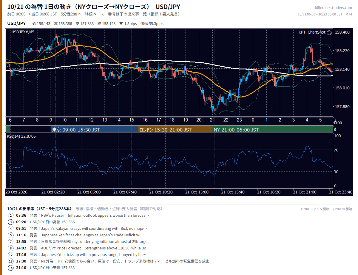Click the circled number 4 event marker
The image size is (358, 275).
pos(11,229)
